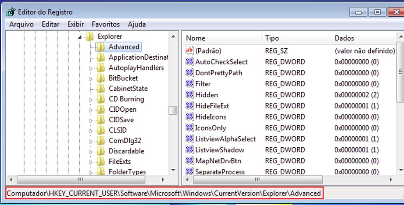This screenshot has height=205, width=404.
Task: Click the HideFileExt DWORD icon
Action: (189, 106)
